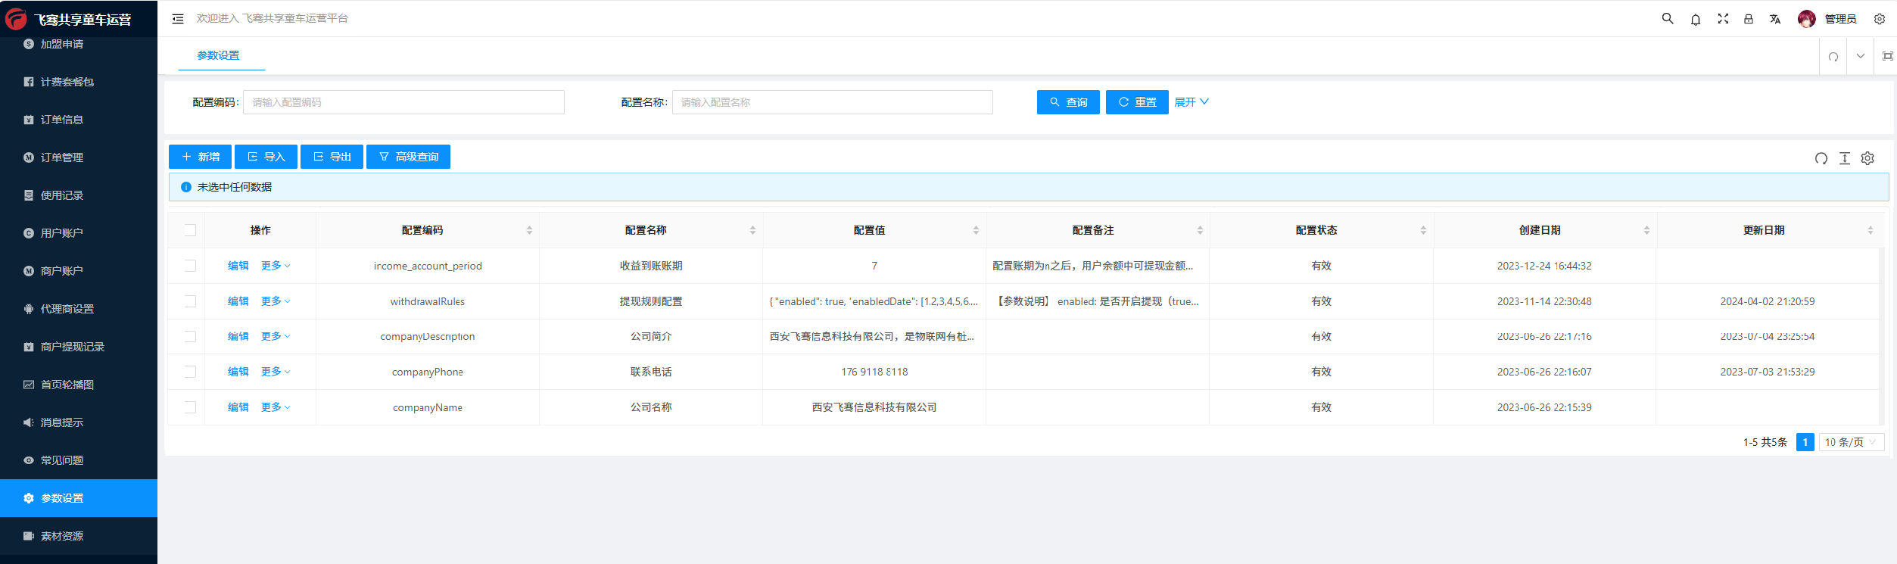Viewport: 1897px width, 564px height.
Task: Click the 常见问题 eye icon
Action: pos(29,460)
